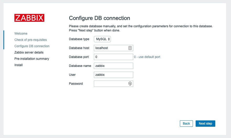Click the Install step in sidebar
The width and height of the screenshot is (231, 138).
(x=19, y=65)
